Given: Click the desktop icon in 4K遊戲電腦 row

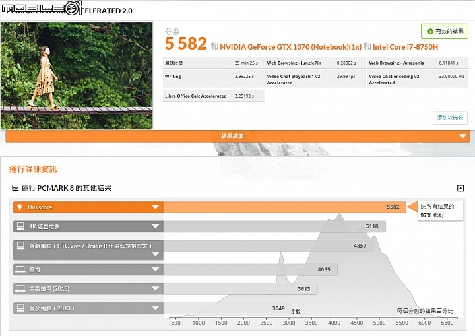Looking at the screenshot, I should (20, 226).
